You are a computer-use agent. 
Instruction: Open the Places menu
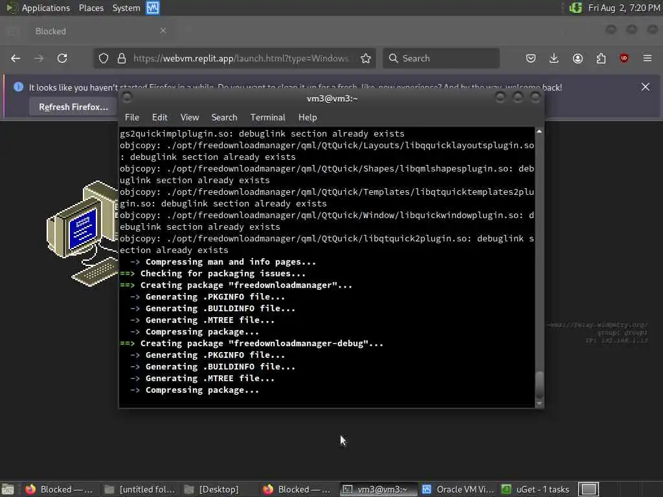(x=91, y=8)
